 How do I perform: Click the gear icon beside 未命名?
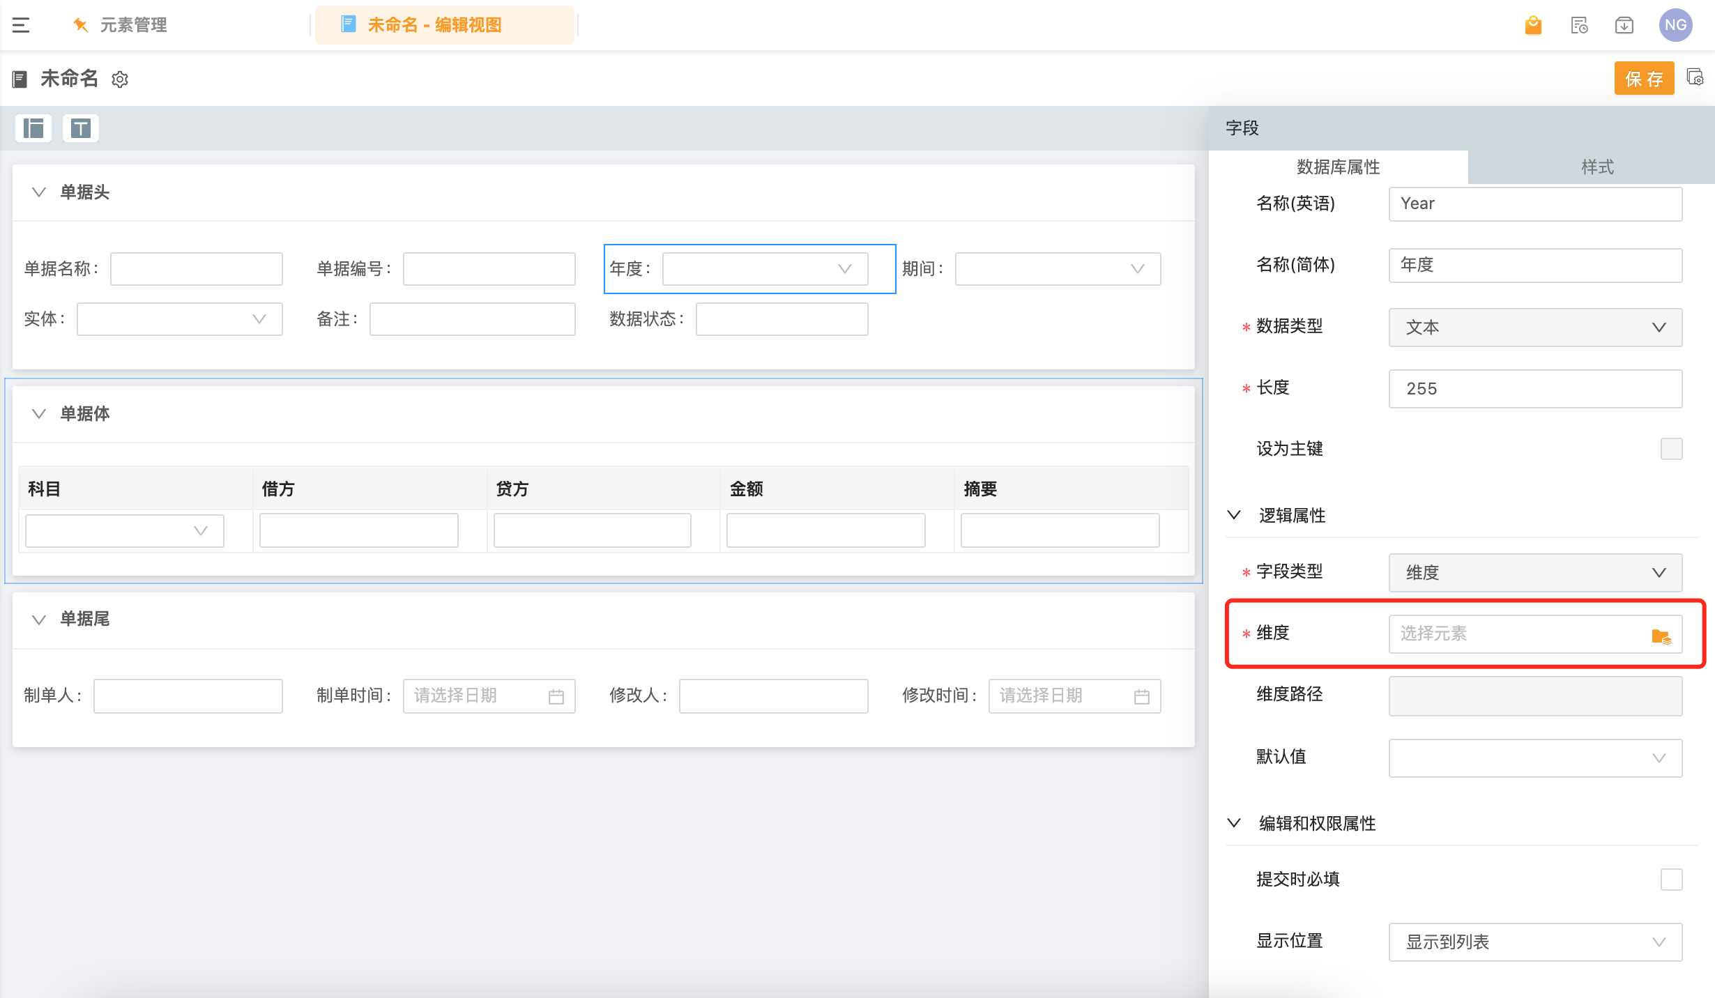pos(120,79)
